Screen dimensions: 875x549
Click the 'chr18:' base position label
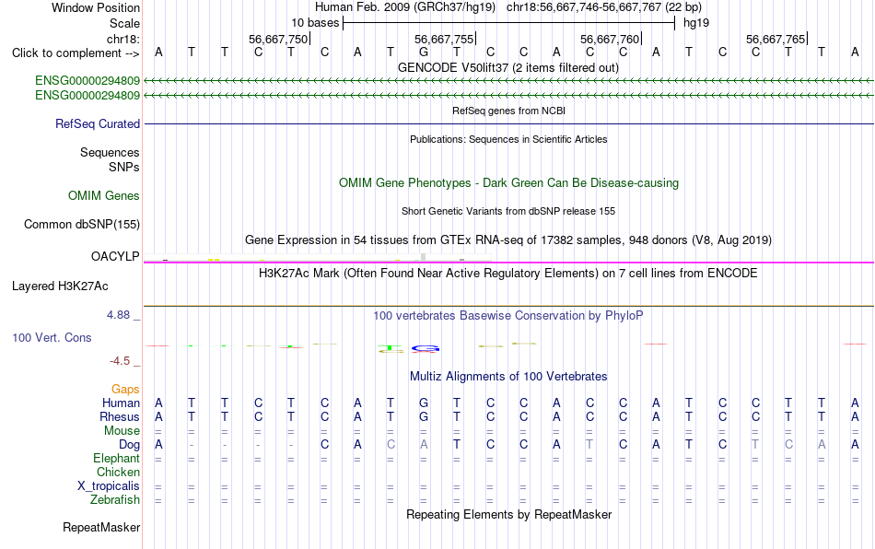[x=123, y=39]
